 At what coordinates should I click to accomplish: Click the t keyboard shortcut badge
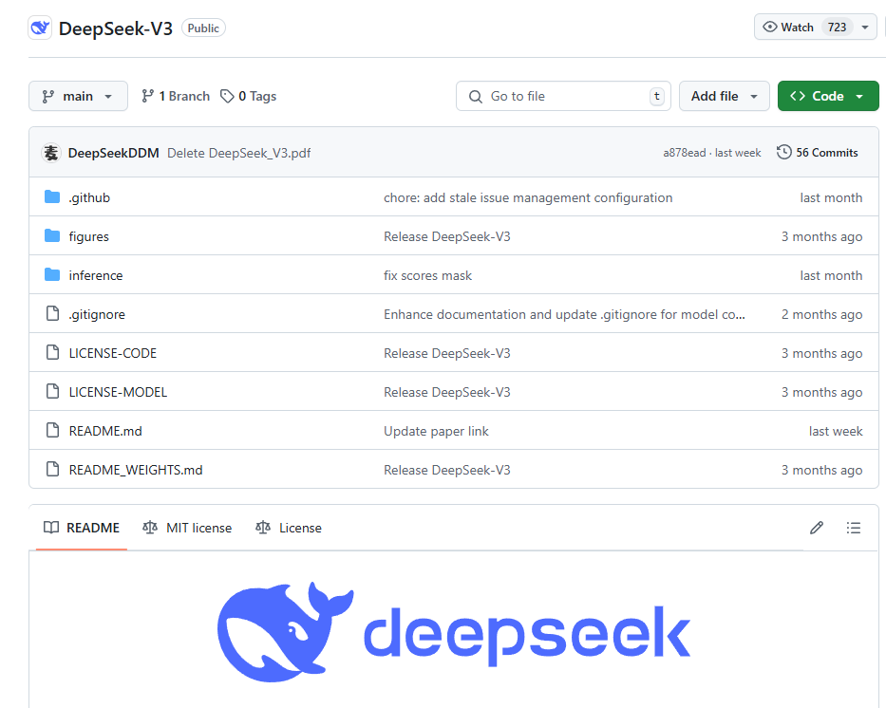[656, 96]
